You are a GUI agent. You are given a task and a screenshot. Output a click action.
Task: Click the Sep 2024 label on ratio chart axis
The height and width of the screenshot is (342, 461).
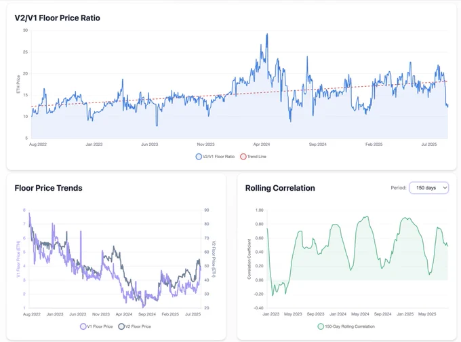coord(317,145)
